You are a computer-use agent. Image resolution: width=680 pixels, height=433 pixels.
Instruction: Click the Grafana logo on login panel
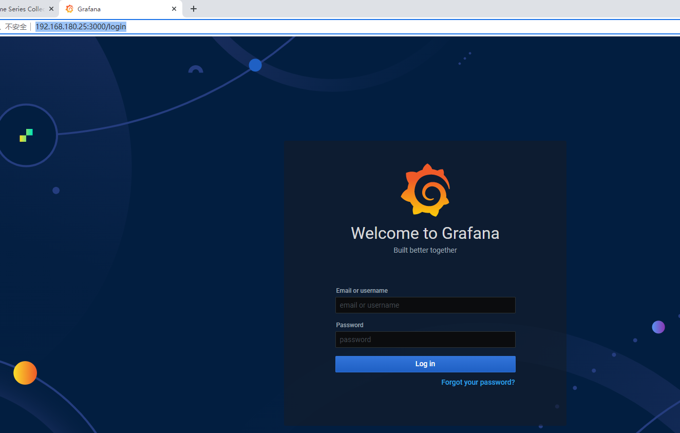[425, 190]
